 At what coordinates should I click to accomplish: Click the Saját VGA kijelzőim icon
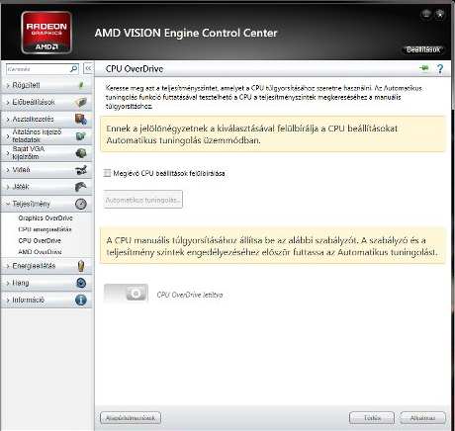point(81,153)
